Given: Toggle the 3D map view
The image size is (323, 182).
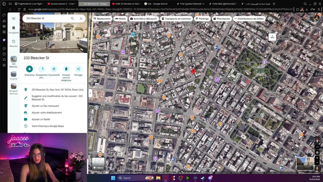Looking at the screenshot, I should (317, 147).
